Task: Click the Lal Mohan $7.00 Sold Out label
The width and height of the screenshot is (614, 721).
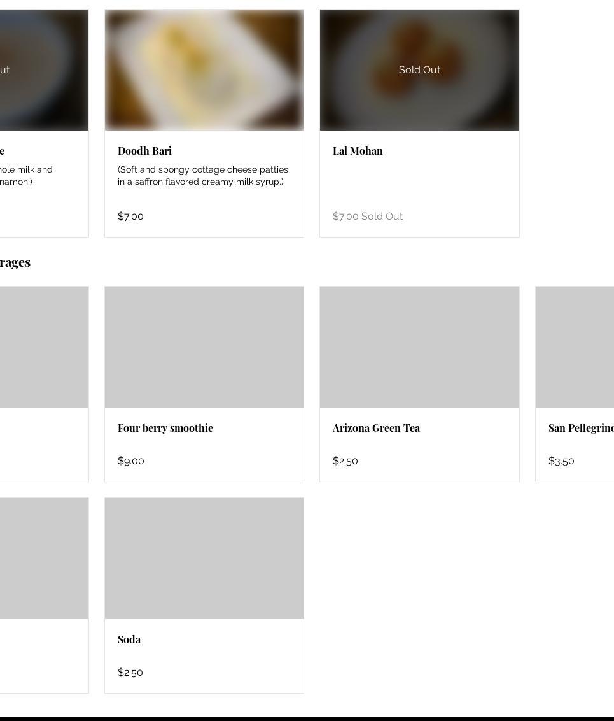Action: (367, 216)
